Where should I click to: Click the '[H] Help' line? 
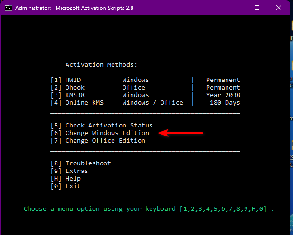(x=66, y=179)
